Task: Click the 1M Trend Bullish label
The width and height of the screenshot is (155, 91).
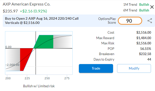Action: pos(136,4)
